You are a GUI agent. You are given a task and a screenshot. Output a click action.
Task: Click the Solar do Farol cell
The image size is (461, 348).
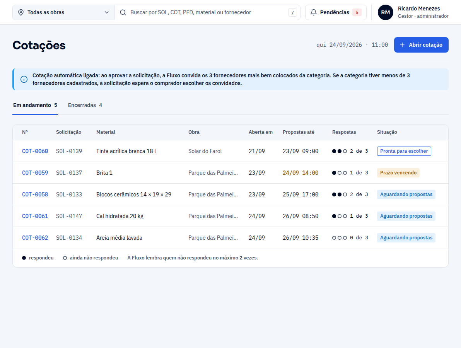pos(205,151)
